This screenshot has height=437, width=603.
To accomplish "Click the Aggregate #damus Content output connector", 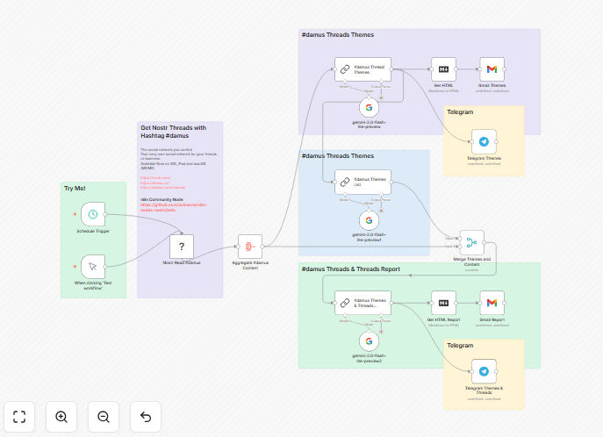I will [262, 247].
